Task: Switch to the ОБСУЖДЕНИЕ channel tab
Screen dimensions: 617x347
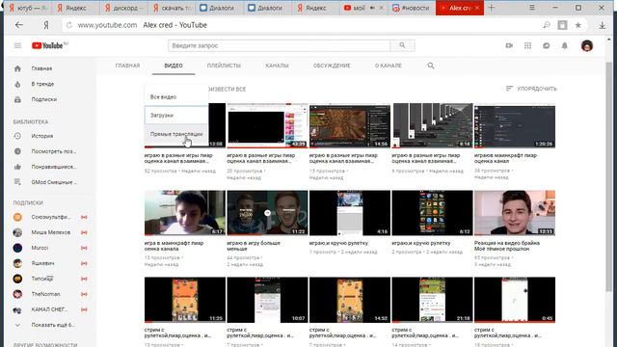Action: tap(332, 66)
